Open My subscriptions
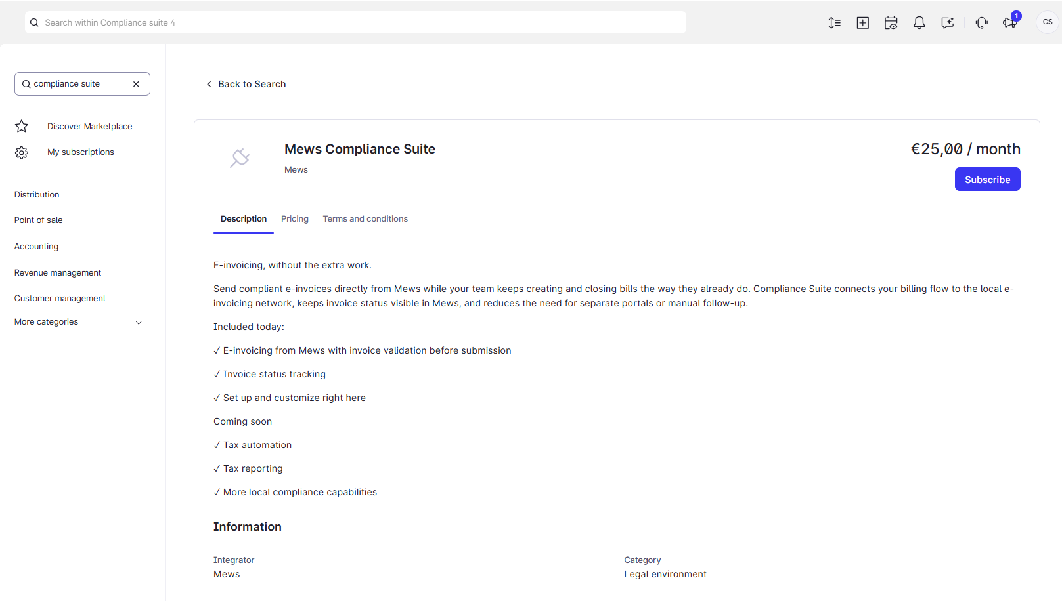This screenshot has width=1062, height=601. [81, 152]
